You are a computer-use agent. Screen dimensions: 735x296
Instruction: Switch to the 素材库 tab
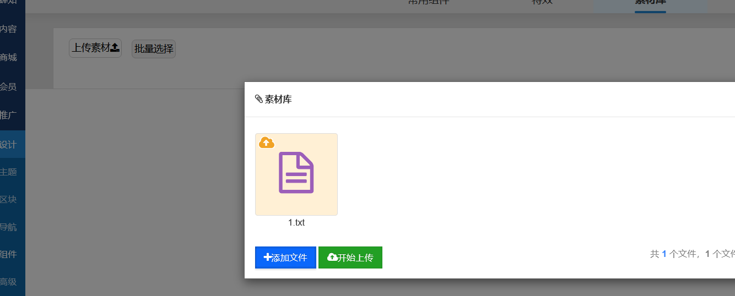coord(650,3)
